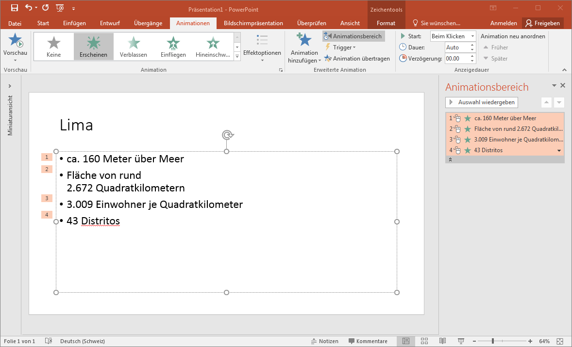572x347 pixels.
Task: Click Früher to move animation earlier
Action: (495, 47)
